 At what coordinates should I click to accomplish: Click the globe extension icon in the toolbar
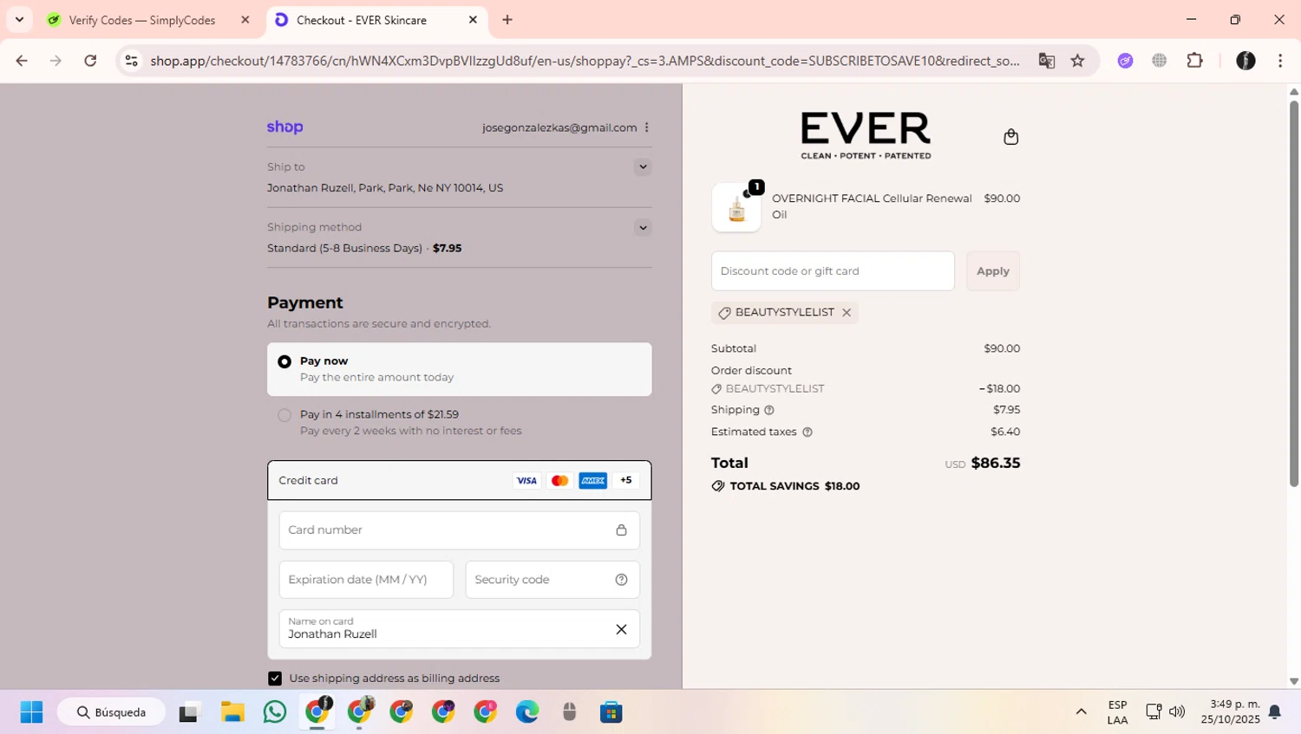pos(1160,61)
